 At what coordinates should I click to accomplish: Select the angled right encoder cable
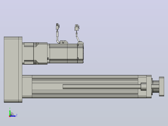[78, 38]
